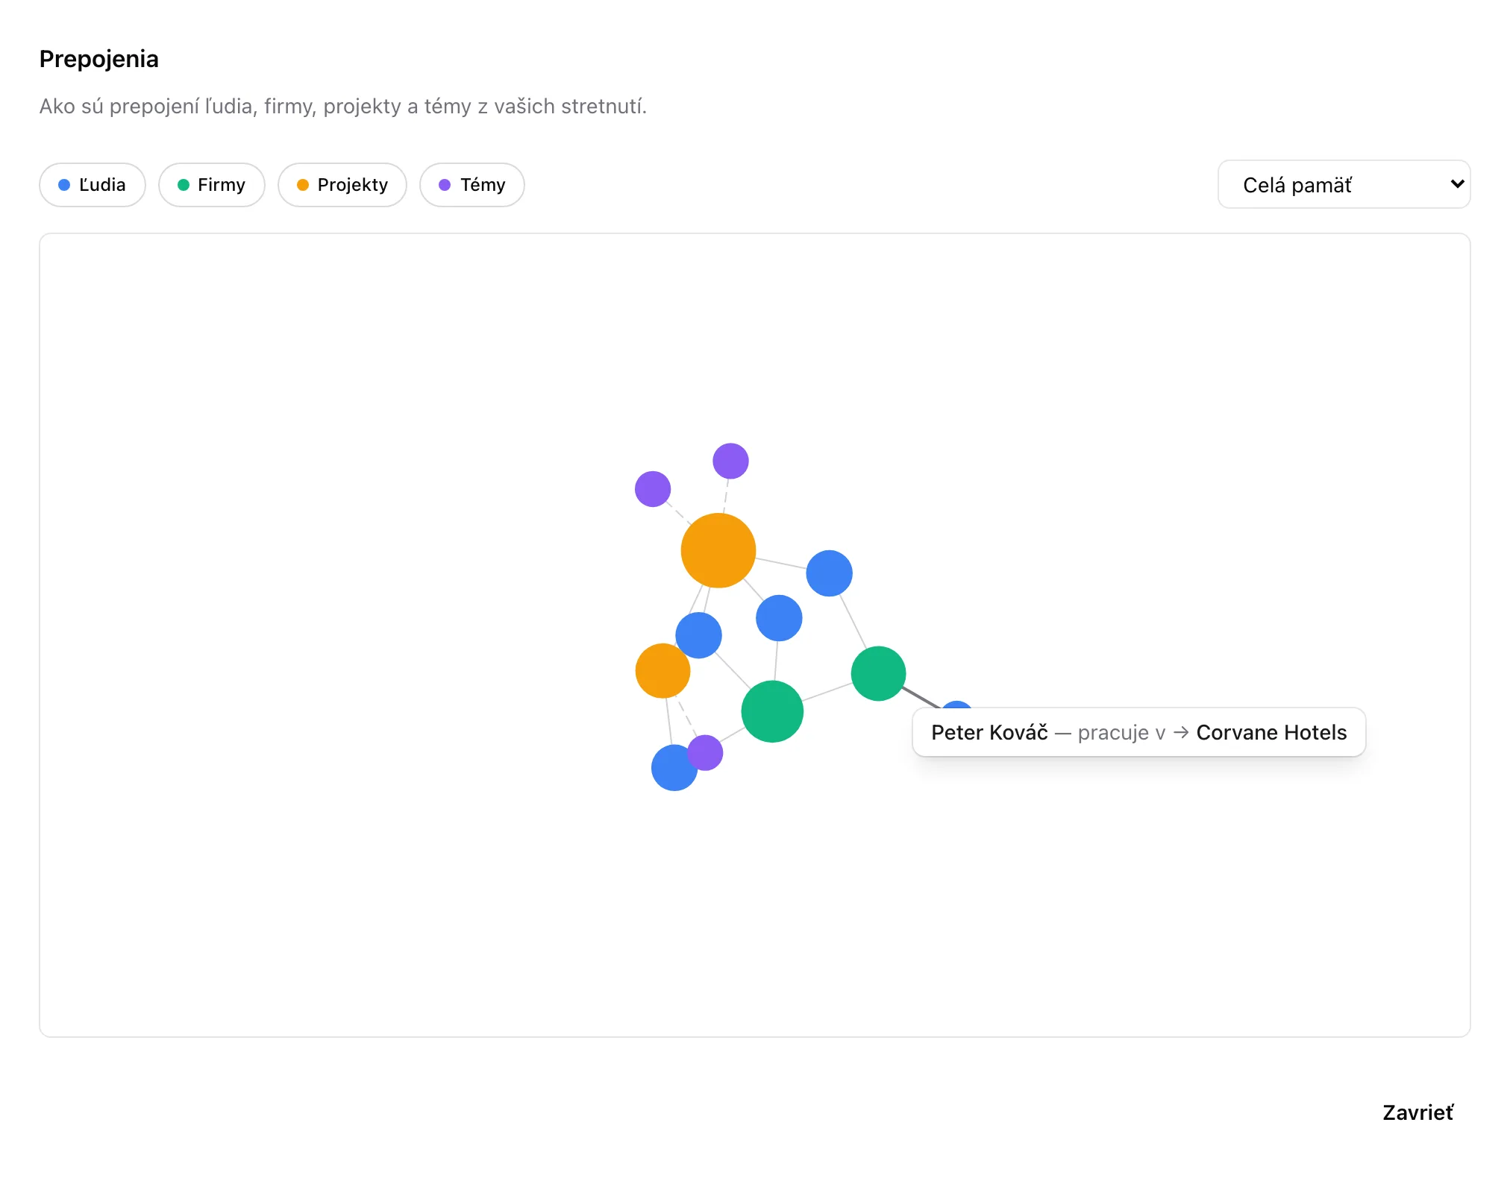
Task: Click the Zavrieť button
Action: [1417, 1112]
